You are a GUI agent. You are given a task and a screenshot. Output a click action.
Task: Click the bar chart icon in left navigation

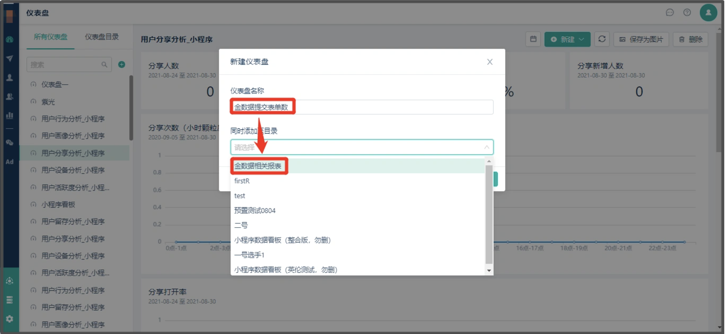point(9,115)
